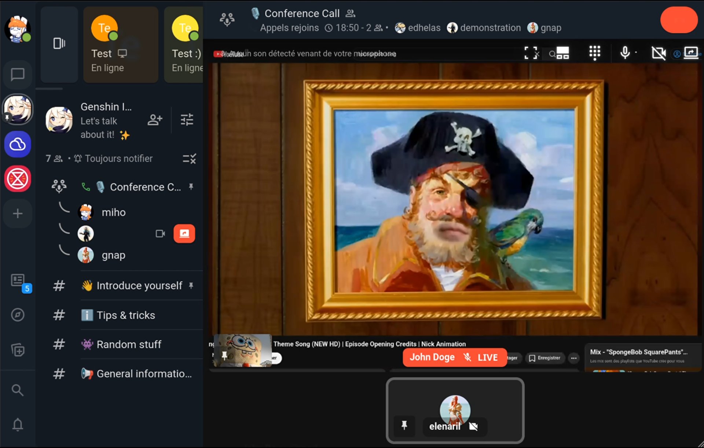Select the elenaril participant tile
704x448 pixels.
[x=455, y=411]
